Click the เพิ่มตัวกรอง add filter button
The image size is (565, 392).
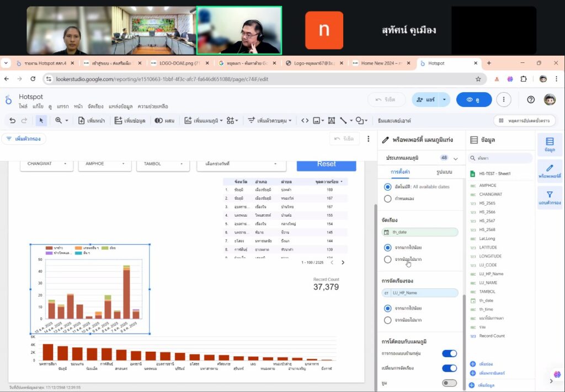click(24, 139)
